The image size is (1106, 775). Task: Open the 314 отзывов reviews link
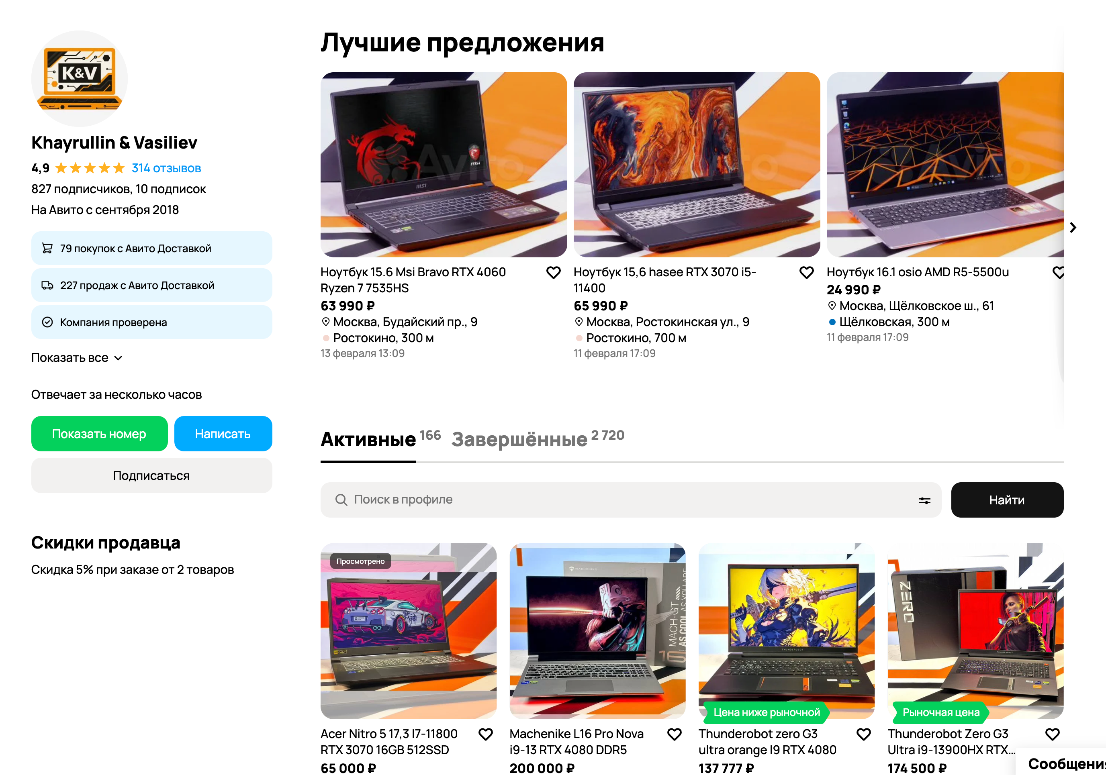[x=166, y=168]
